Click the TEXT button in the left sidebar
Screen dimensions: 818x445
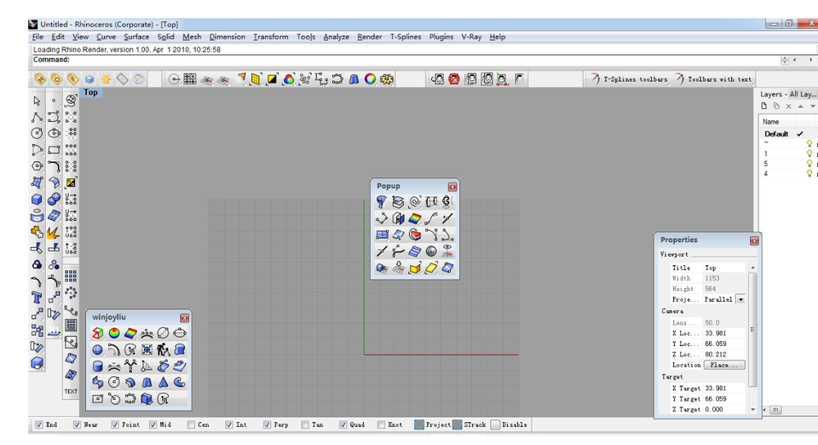[x=71, y=392]
